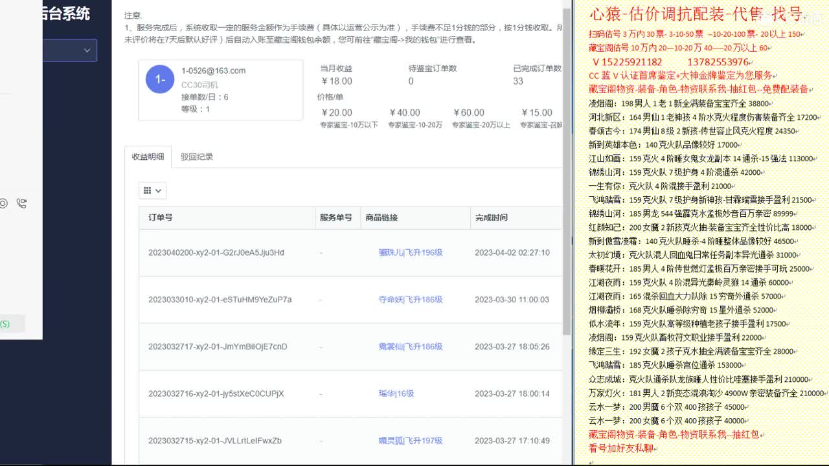Click completion time 2023-04-02 02:27:10
The height and width of the screenshot is (466, 829).
pos(512,252)
